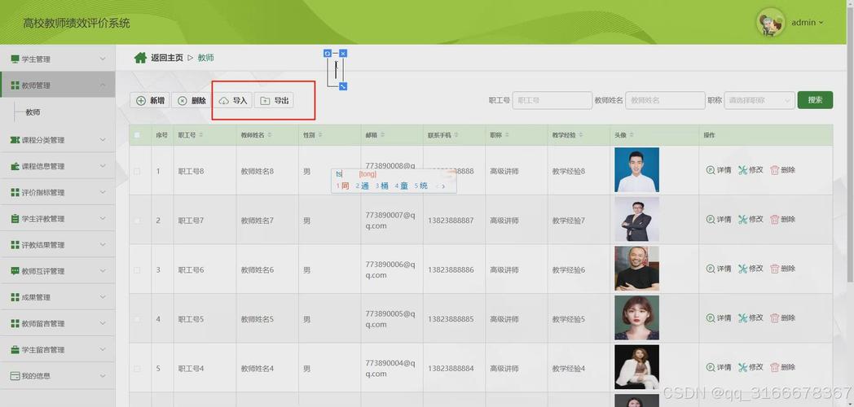Viewport: 854px width, 407px height.
Task: Go back via 返回主页 link
Action: coord(167,58)
